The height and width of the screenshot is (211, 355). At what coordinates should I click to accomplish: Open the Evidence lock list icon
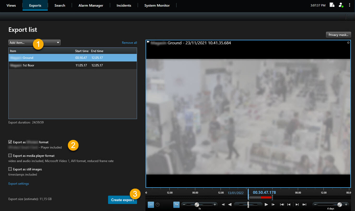[x=332, y=5]
